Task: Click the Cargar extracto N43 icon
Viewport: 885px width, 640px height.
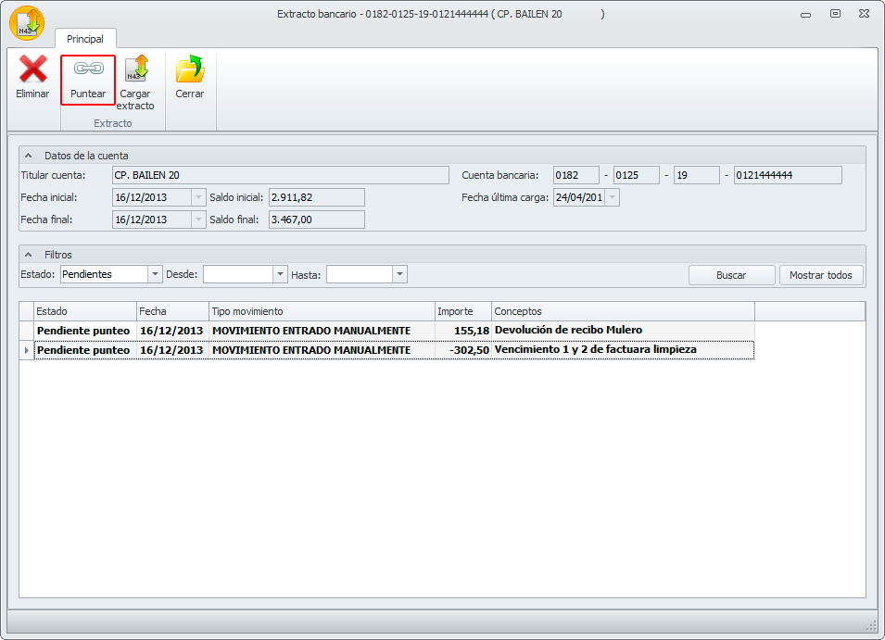Action: [x=136, y=69]
